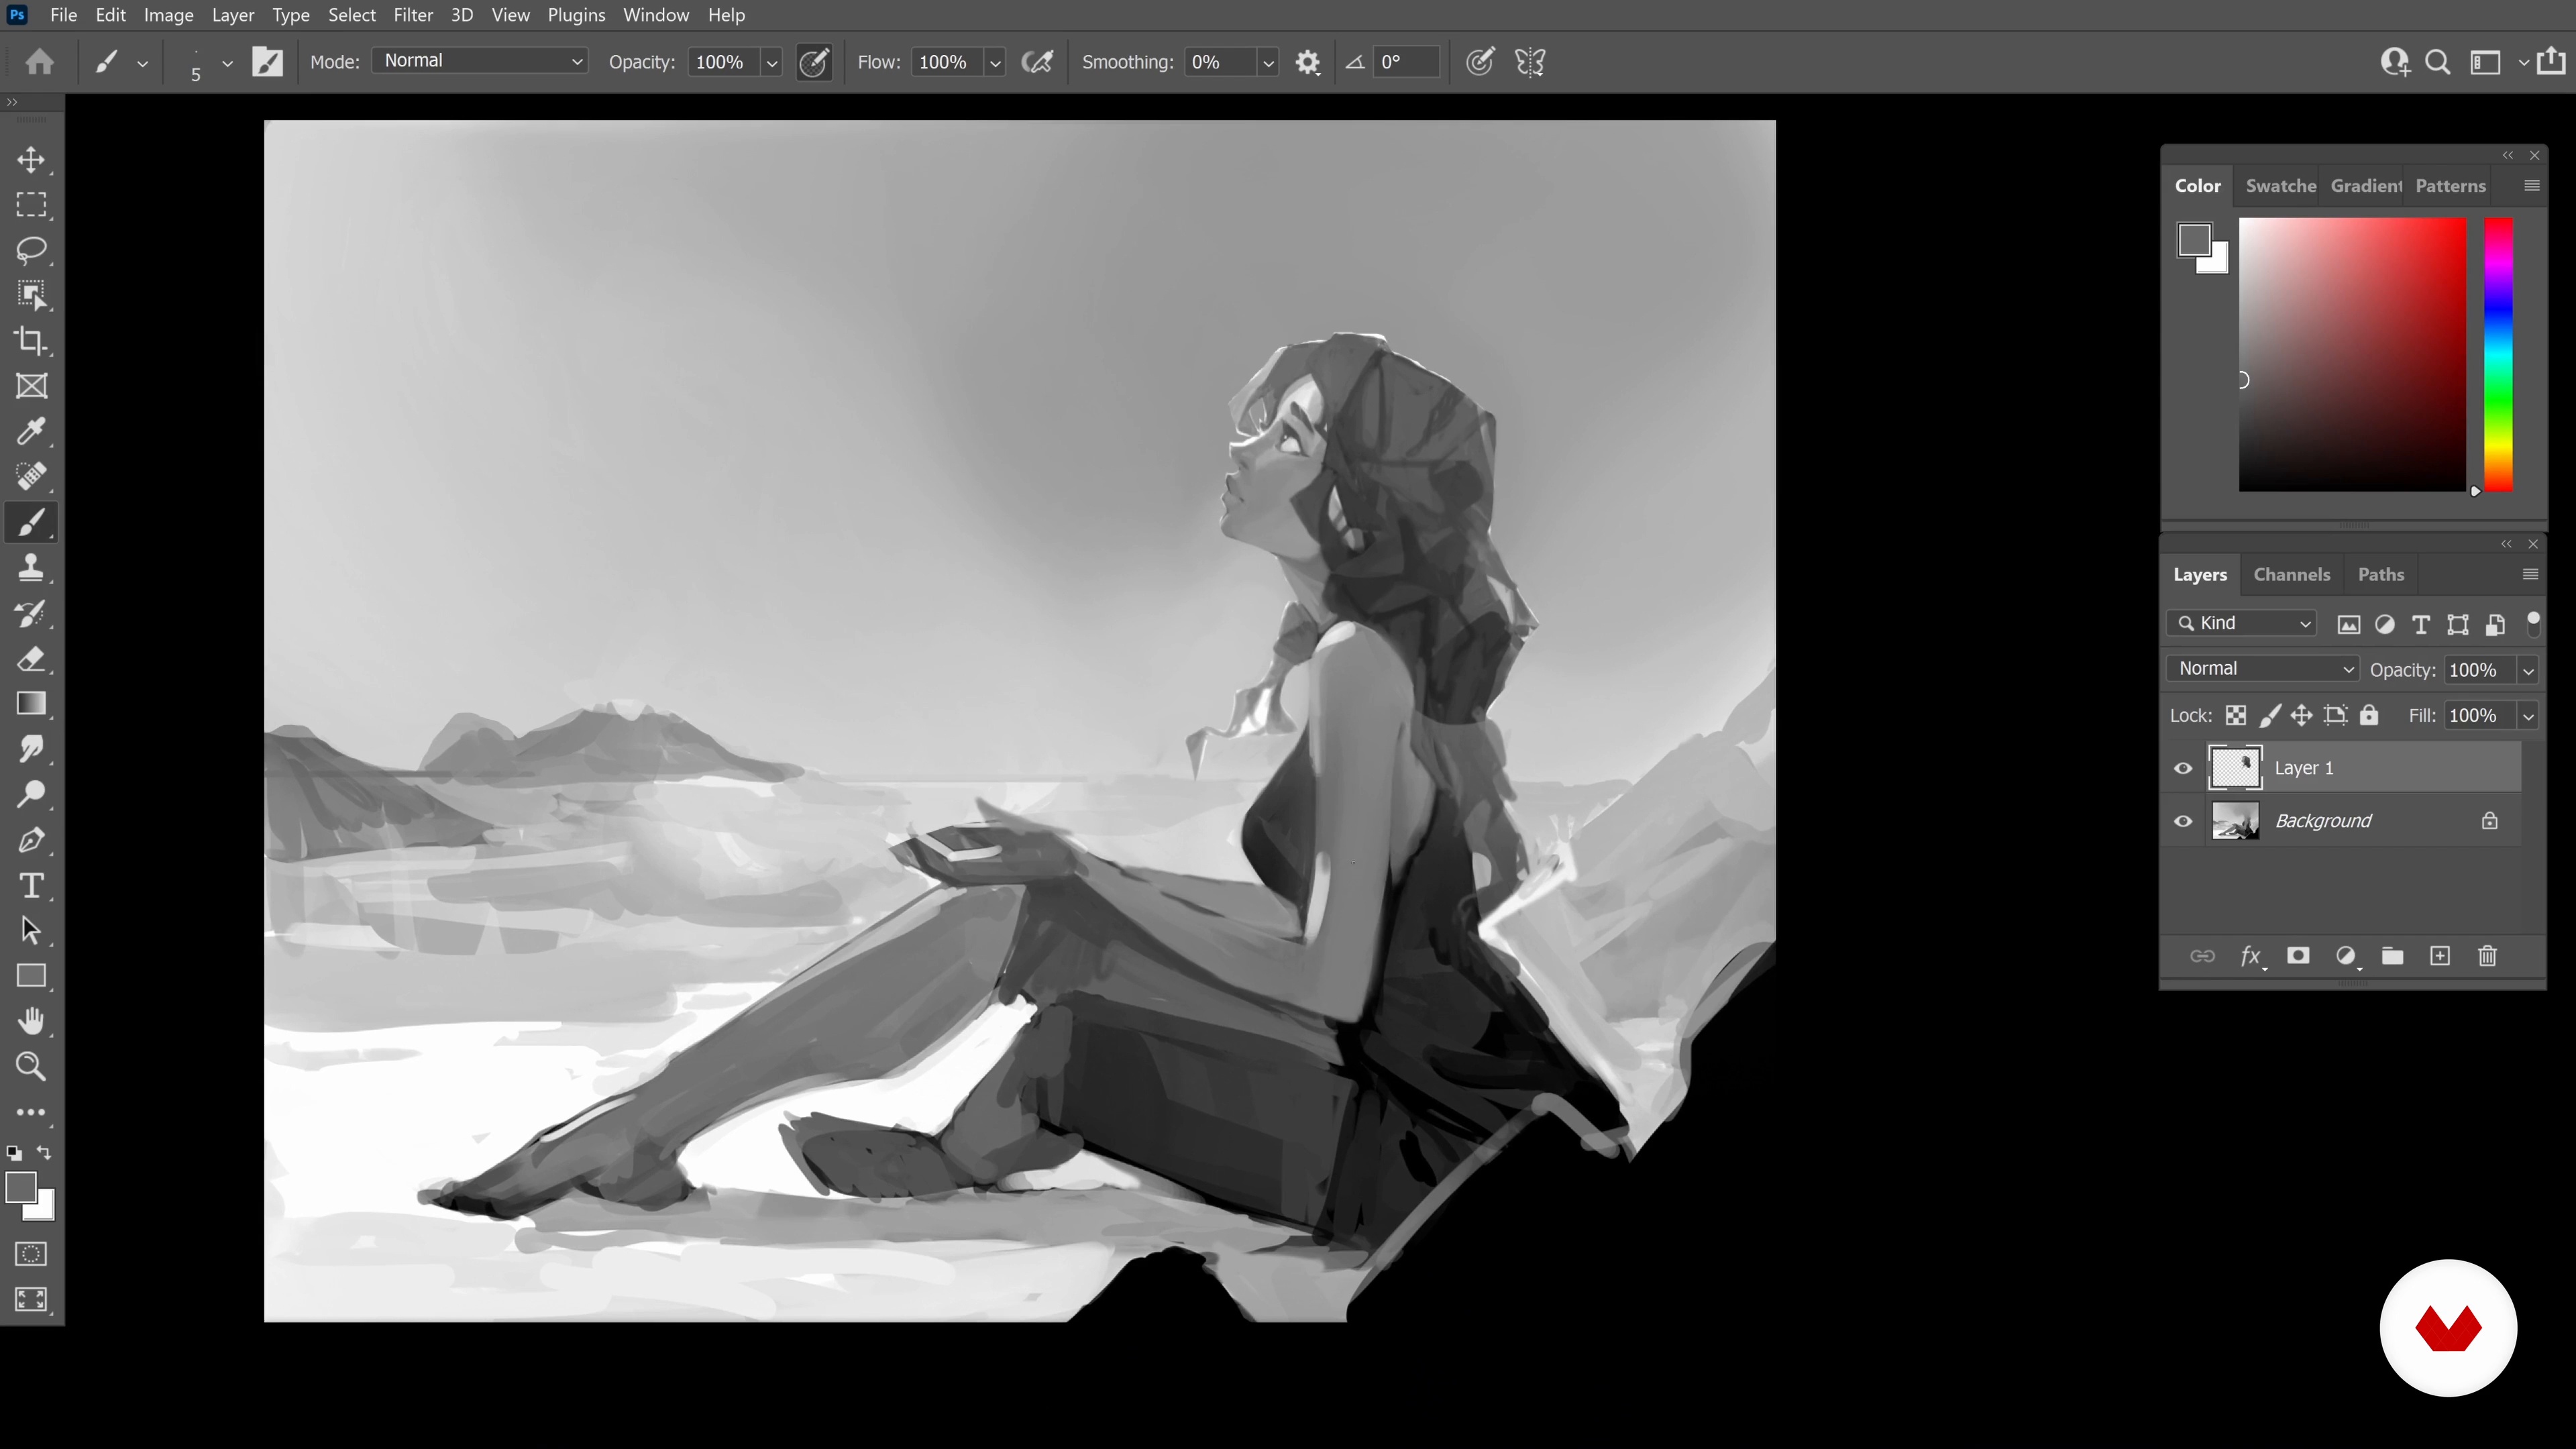The image size is (2576, 1449).
Task: Click toolbar foreground color swatch
Action: [x=21, y=1187]
